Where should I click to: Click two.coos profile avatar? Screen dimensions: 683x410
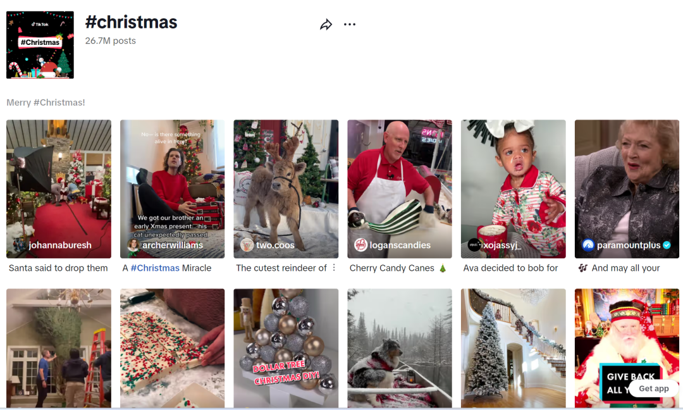point(247,245)
